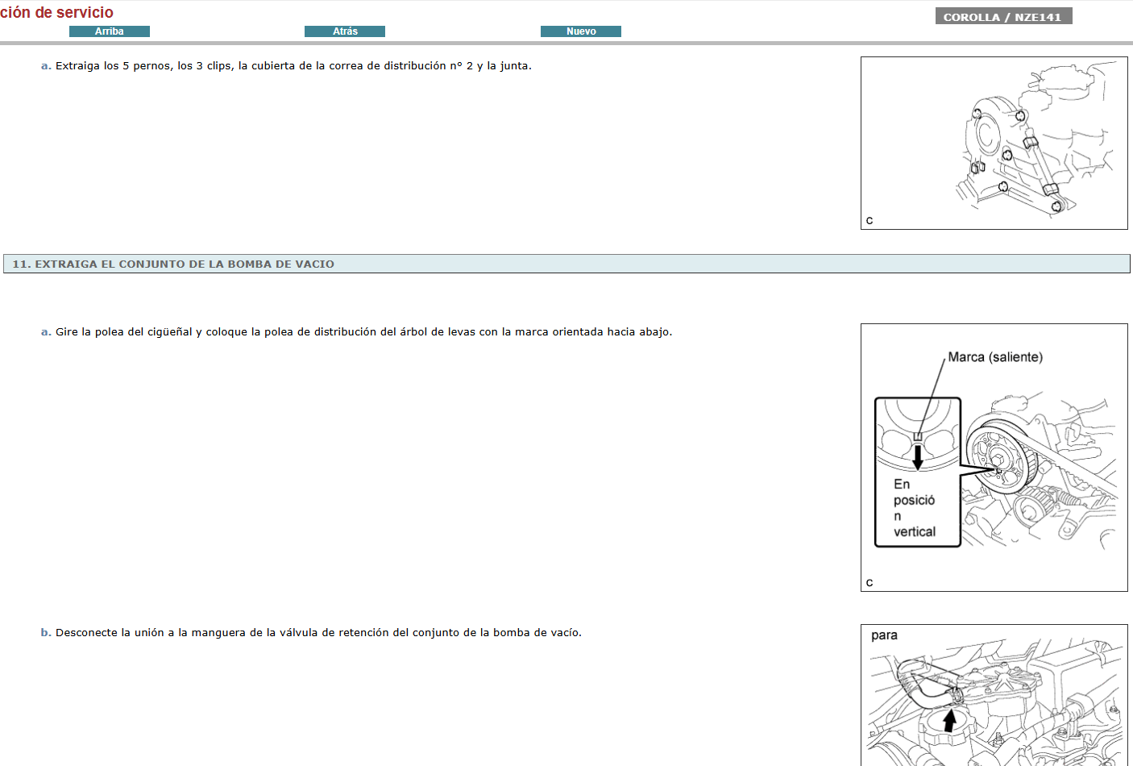
Task: Click the 'C' marker in timing cover image
Action: (869, 220)
